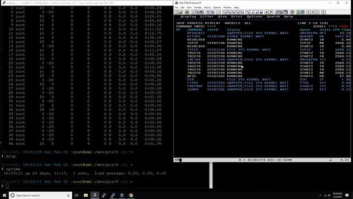The width and height of the screenshot is (353, 199).
Task: Click the terminal row for PID 46 root
Action: pyautogui.click(x=85, y=143)
